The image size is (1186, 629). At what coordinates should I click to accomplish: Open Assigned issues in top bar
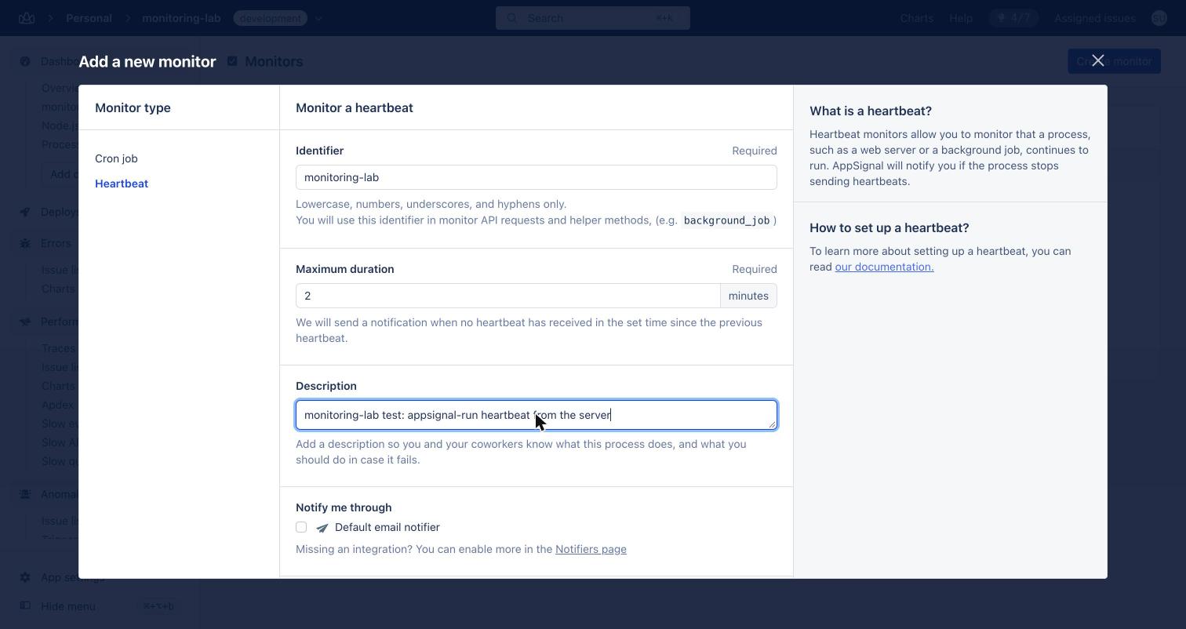1094,18
